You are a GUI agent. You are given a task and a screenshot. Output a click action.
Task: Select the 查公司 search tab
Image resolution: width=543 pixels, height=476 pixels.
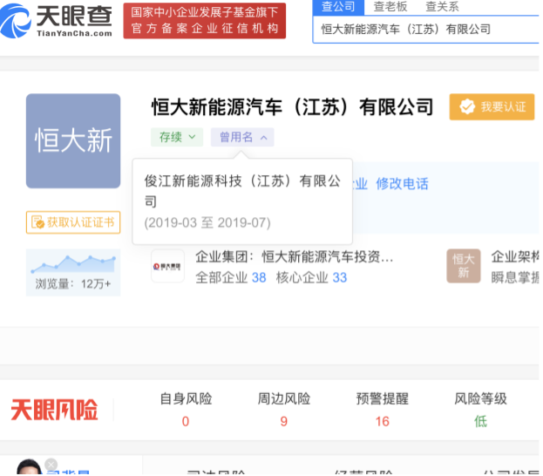point(338,7)
